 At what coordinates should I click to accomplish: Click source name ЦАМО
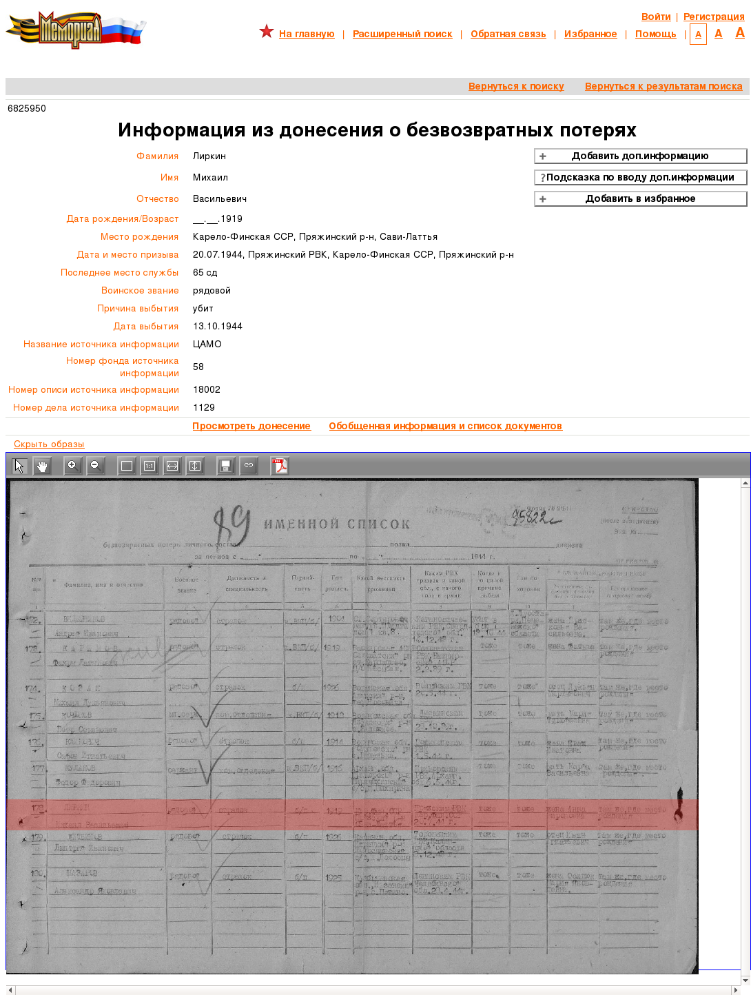[207, 344]
